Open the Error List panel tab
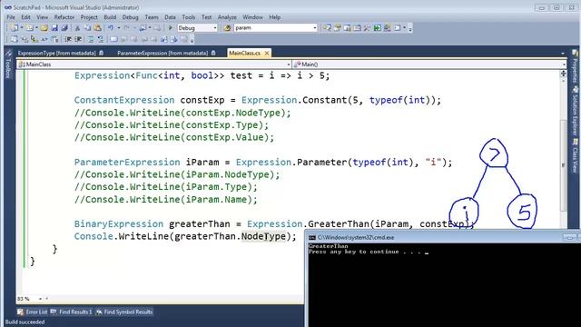581x327 pixels. pos(33,312)
